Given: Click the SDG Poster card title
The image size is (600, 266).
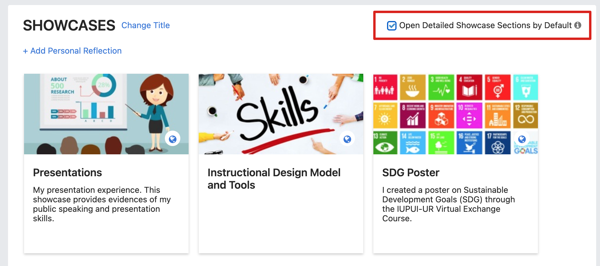Looking at the screenshot, I should pyautogui.click(x=411, y=173).
